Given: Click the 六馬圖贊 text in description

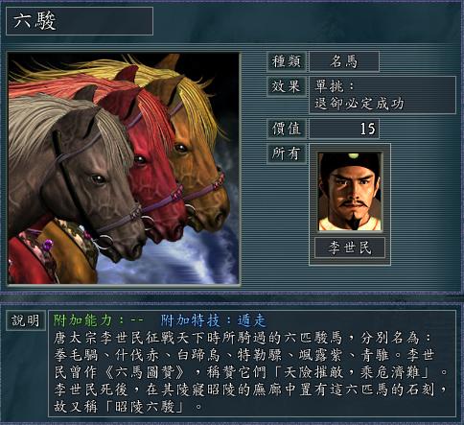Looking at the screenshot, I should tap(145, 372).
